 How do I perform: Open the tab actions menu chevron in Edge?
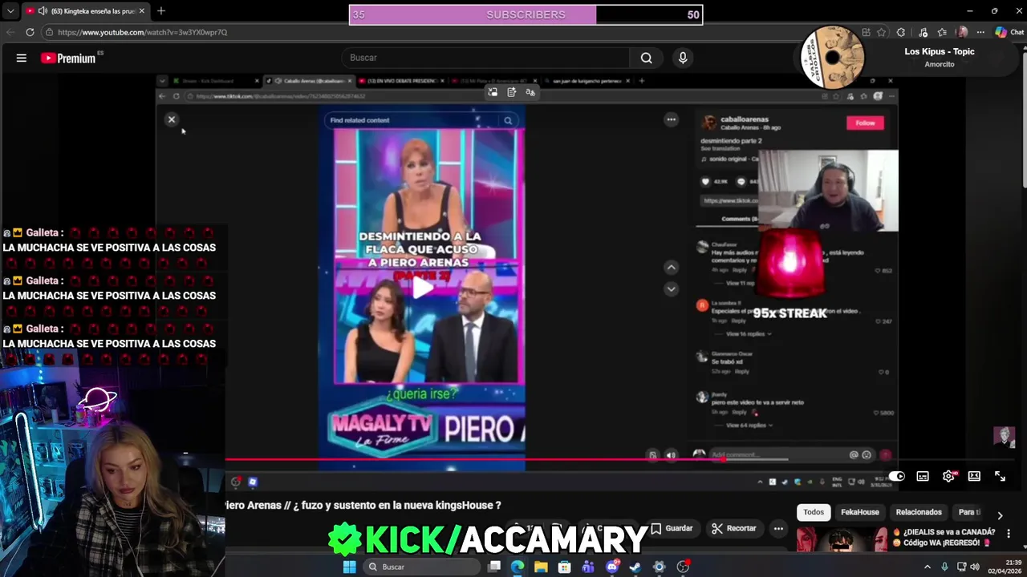(x=10, y=11)
